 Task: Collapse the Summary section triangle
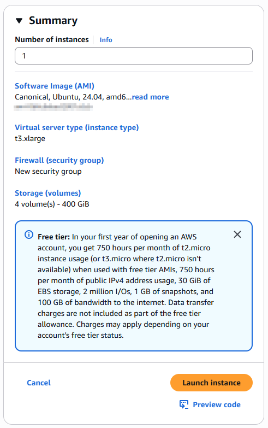pos(19,21)
